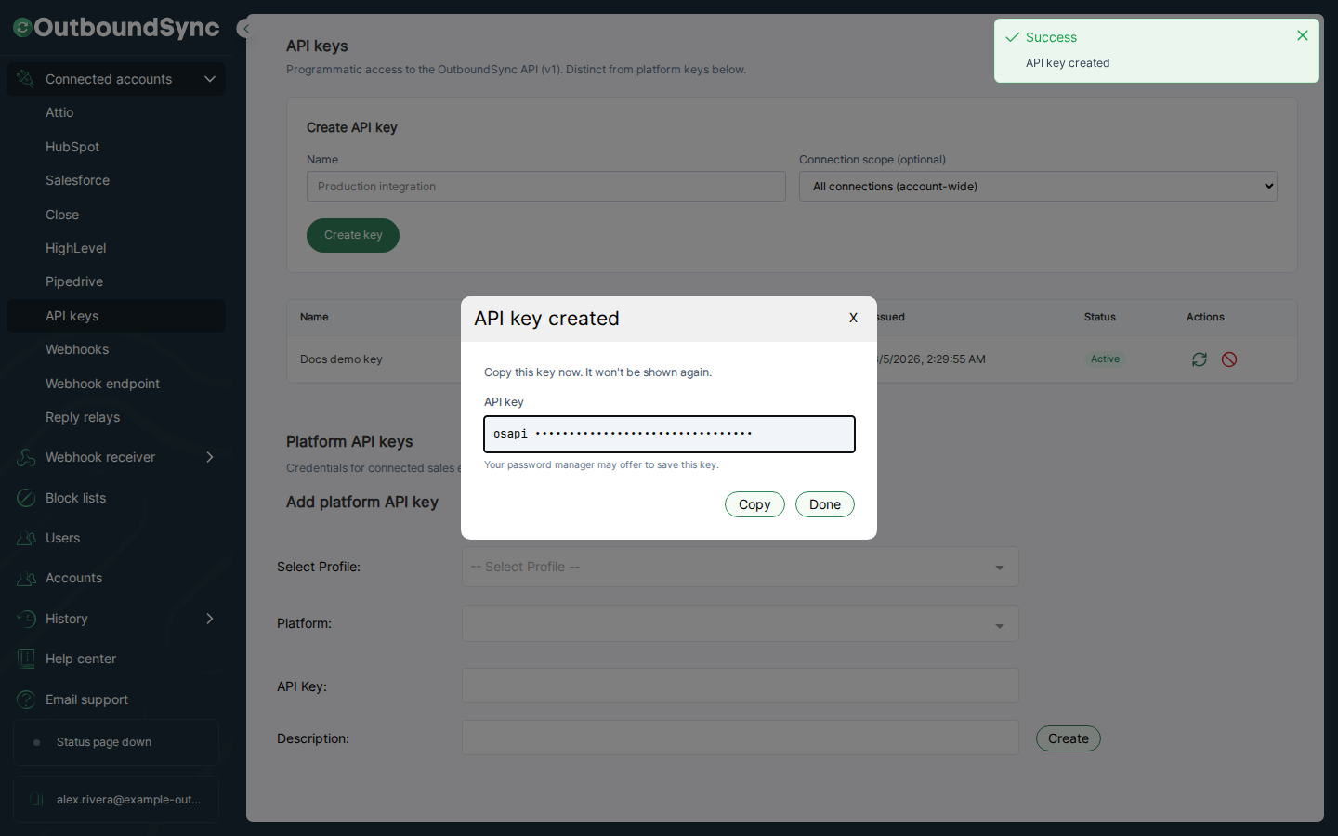
Task: Open Webhook endpoint in the sidebar
Action: click(102, 384)
